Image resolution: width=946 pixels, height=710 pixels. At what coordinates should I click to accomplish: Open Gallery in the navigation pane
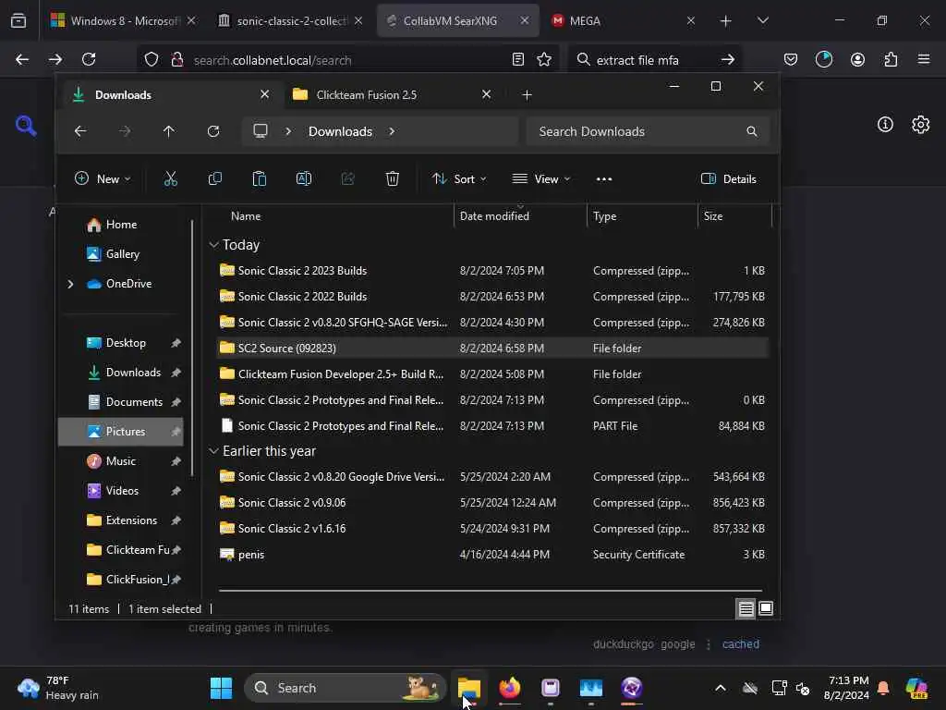[x=121, y=254]
